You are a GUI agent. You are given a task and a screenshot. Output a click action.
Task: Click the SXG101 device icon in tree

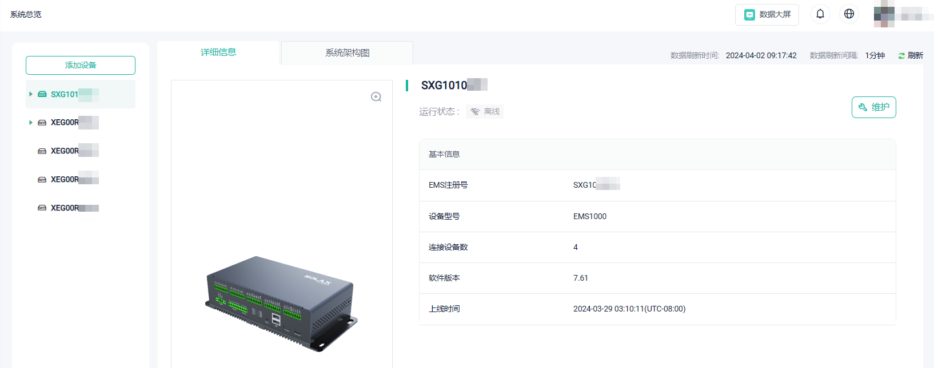pos(42,94)
